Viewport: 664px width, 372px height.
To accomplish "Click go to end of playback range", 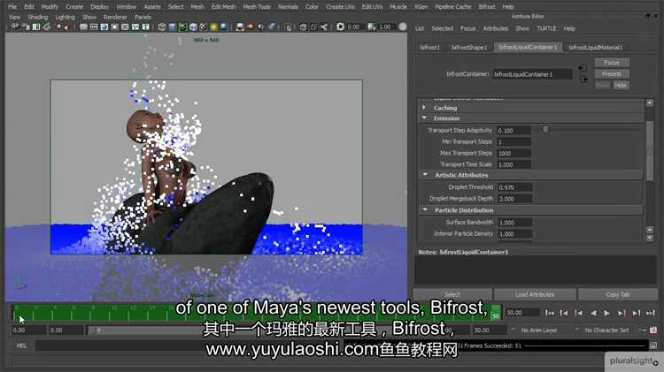I will [x=651, y=314].
